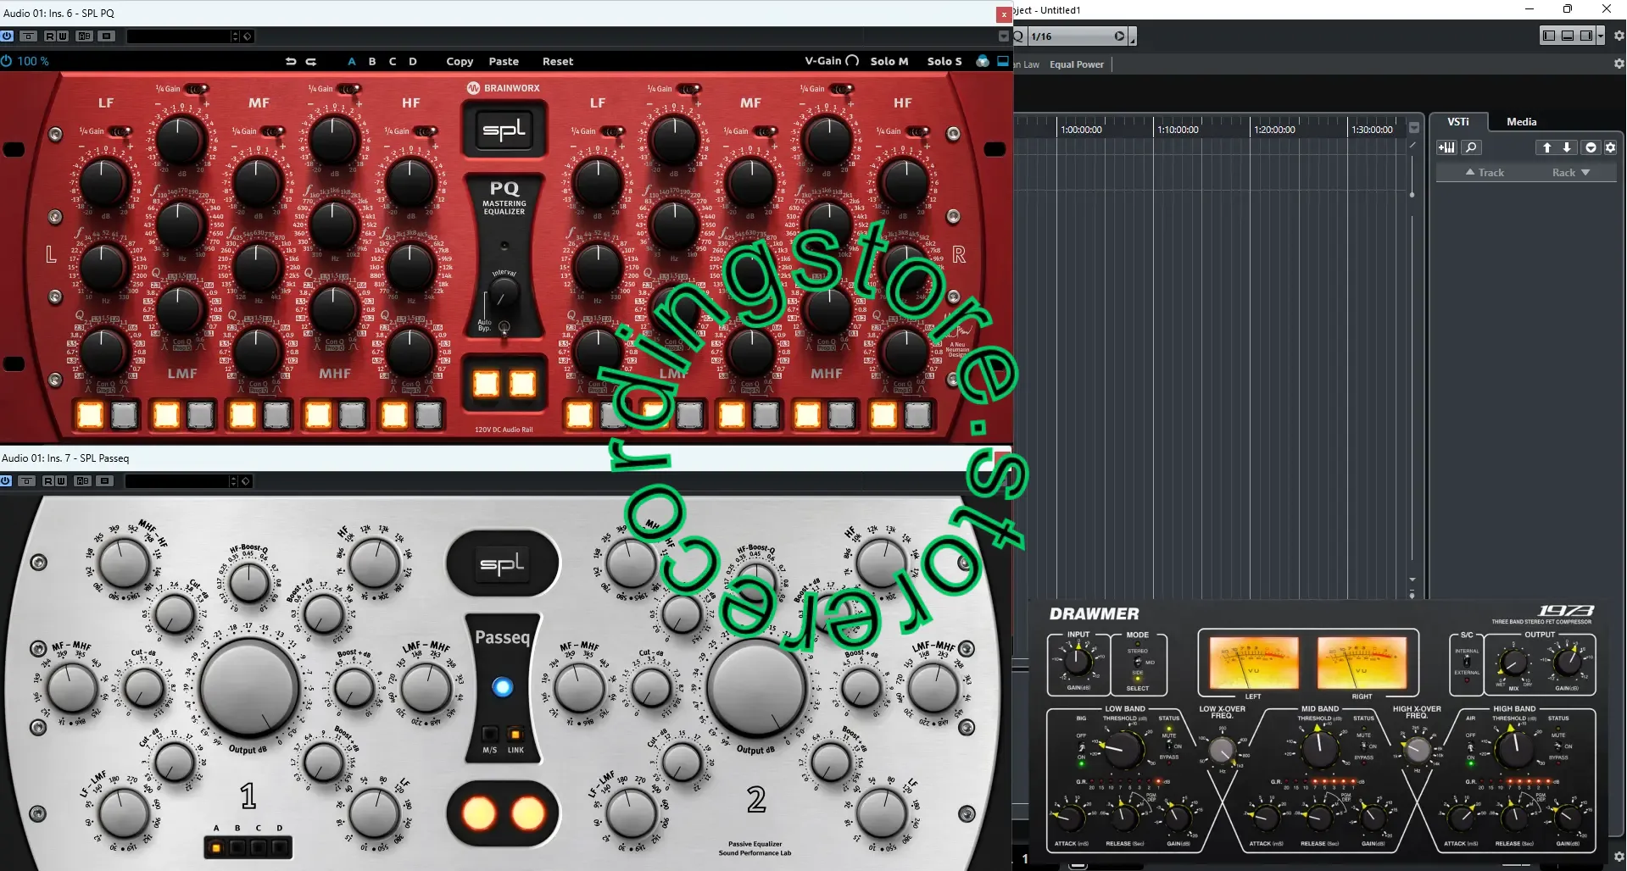Screen dimensions: 1627x871
Task: Click the next instrument down-arrow in VSTi panel
Action: pyautogui.click(x=1567, y=147)
